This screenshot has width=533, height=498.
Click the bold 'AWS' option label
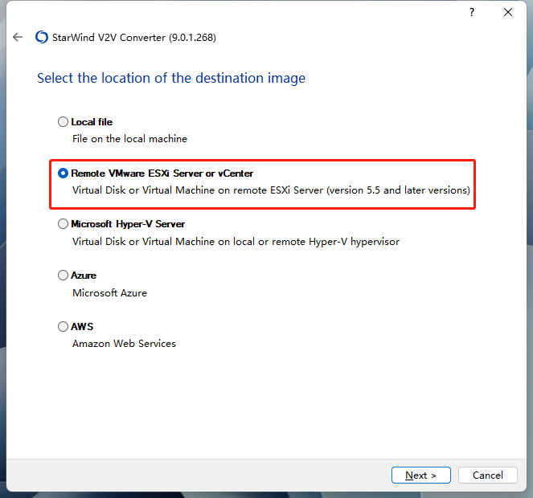point(82,327)
